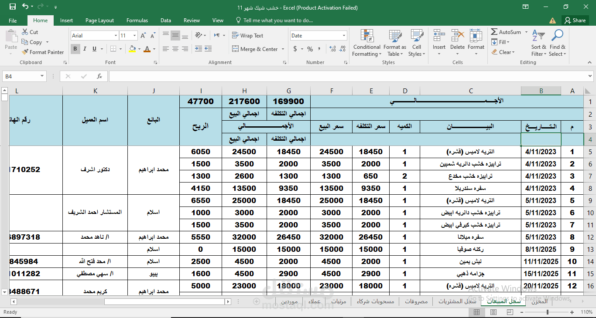The image size is (596, 318).
Task: Click the Increase Decimal icon
Action: pyautogui.click(x=332, y=49)
